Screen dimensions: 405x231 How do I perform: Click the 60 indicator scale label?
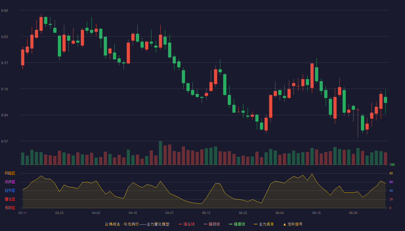391,182
